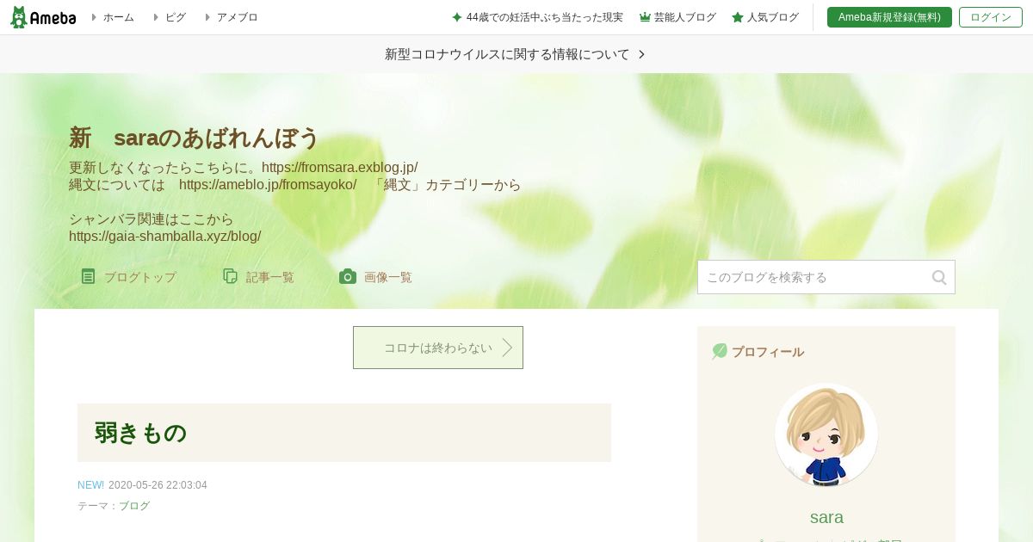
Task: Click sparkle icon before 44歳での妊活中 link
Action: [x=457, y=17]
